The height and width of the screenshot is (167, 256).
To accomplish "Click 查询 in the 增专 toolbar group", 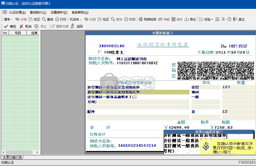I will point(48,19).
